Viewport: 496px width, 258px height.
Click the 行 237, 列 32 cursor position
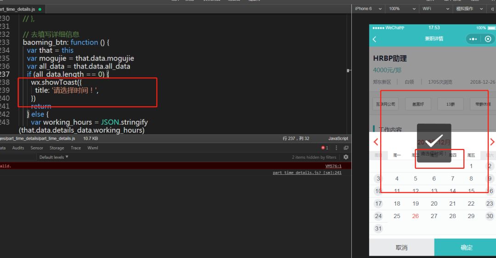296,138
